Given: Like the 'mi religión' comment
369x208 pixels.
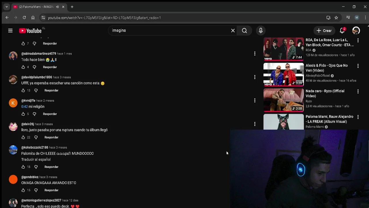Looking at the screenshot, I should pos(23,114).
